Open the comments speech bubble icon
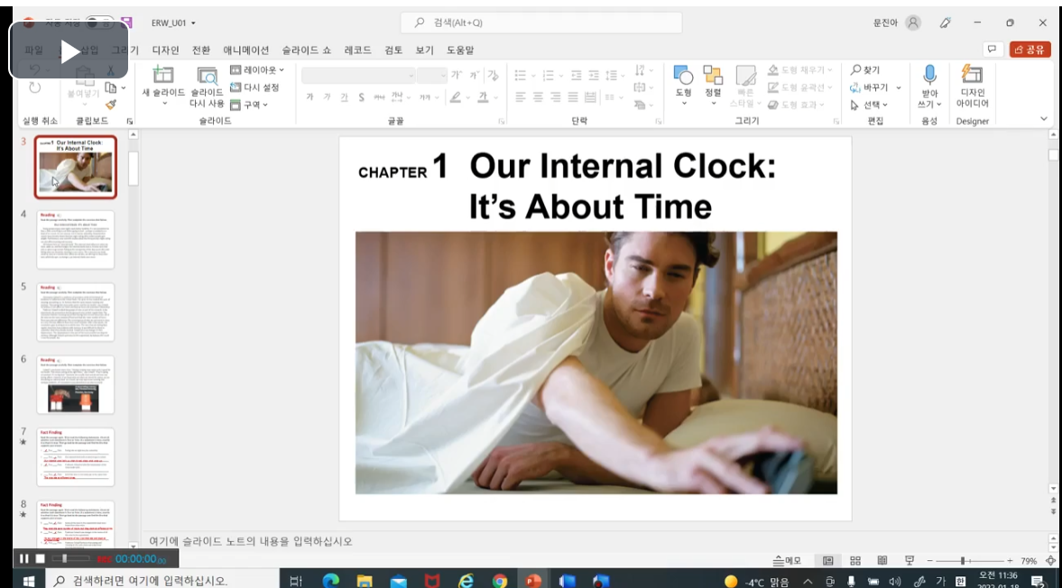Image resolution: width=1062 pixels, height=588 pixels. coord(992,50)
